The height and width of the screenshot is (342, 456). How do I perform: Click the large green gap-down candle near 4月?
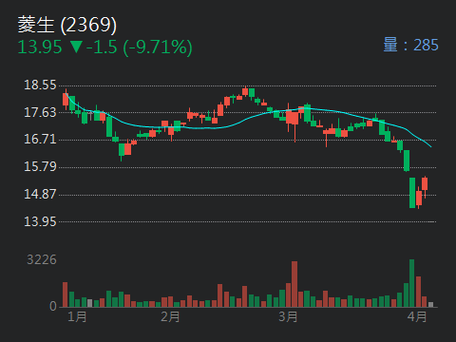click(x=412, y=193)
